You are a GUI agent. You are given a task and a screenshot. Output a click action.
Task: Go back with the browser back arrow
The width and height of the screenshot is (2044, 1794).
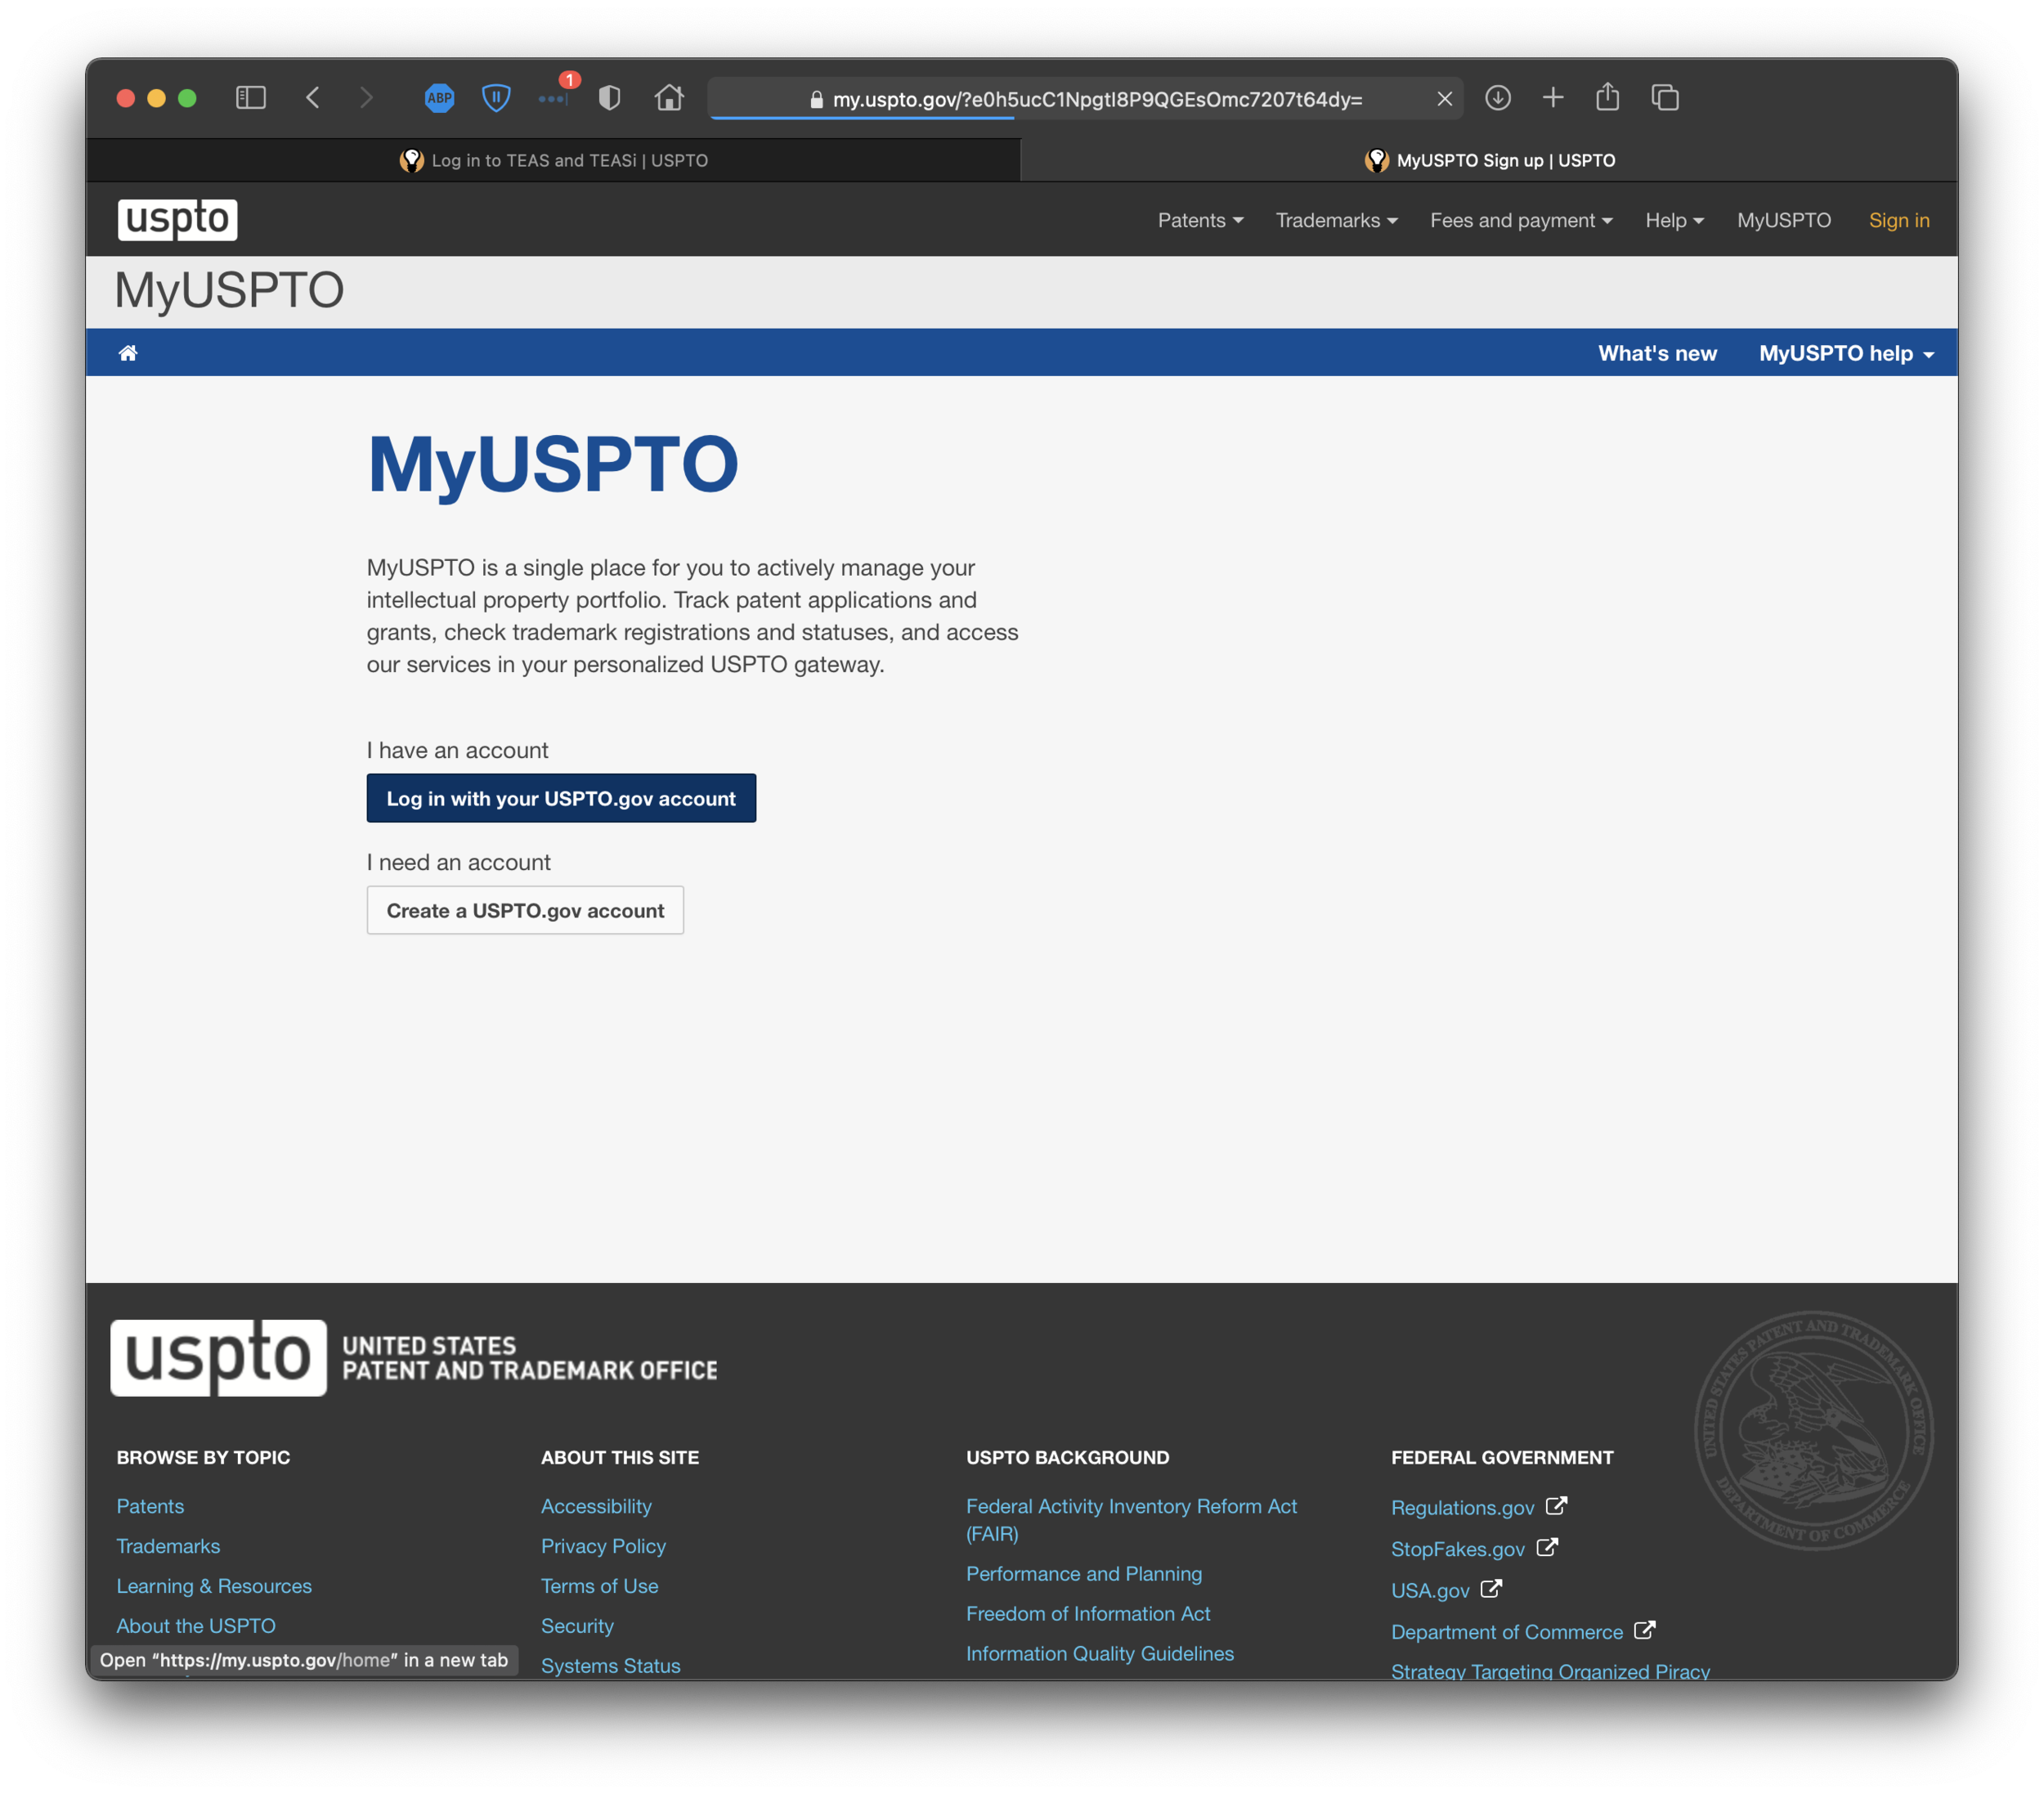click(x=313, y=98)
